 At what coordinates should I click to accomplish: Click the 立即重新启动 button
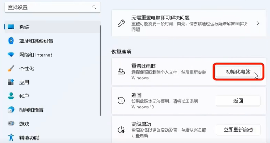238,130
